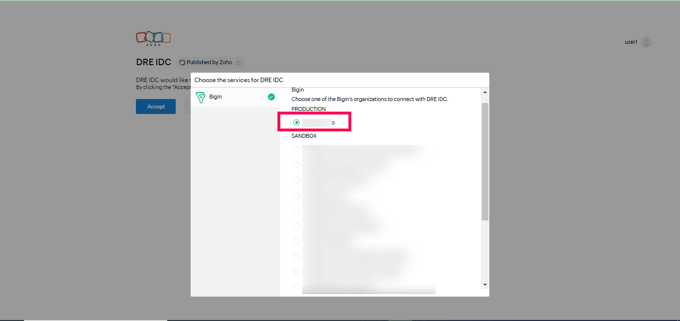Click the user1 name label
This screenshot has width=680, height=321.
coord(631,42)
